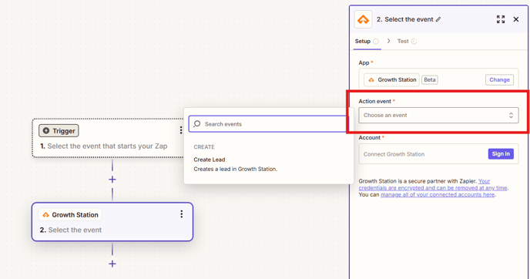Open the manage all connected accounts link
Viewport: 530px width, 279px height.
pos(438,195)
